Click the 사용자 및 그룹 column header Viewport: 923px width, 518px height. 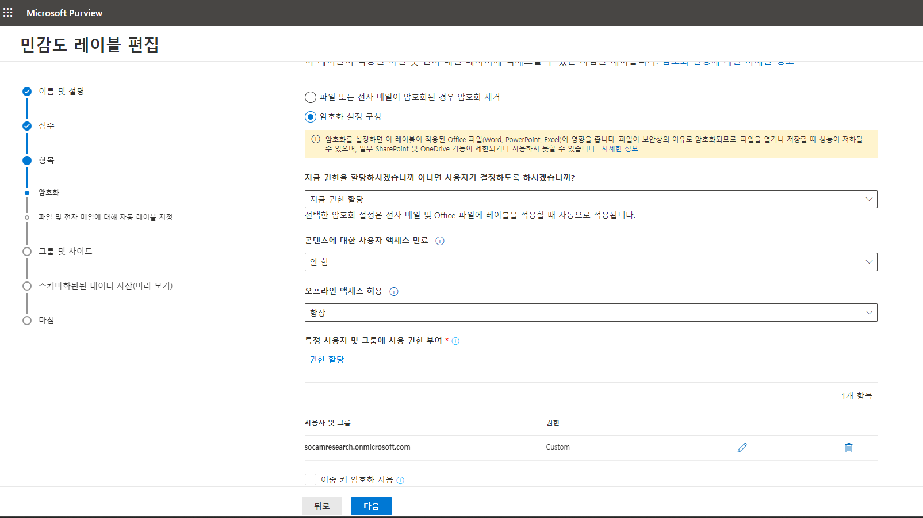tap(327, 423)
